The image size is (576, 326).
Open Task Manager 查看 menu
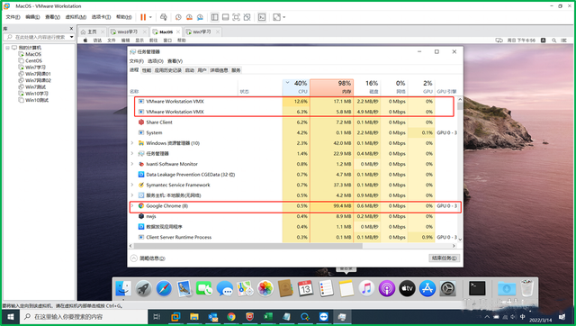pos(175,61)
